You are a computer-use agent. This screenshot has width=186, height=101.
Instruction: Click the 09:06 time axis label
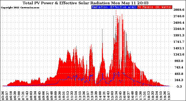[x=43, y=95]
